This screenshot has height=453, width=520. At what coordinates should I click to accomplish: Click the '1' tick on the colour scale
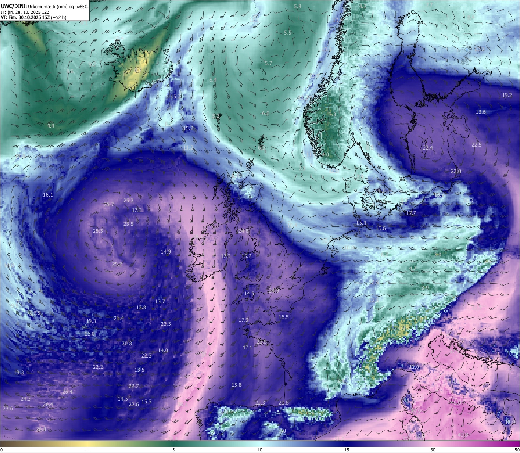pos(87,450)
